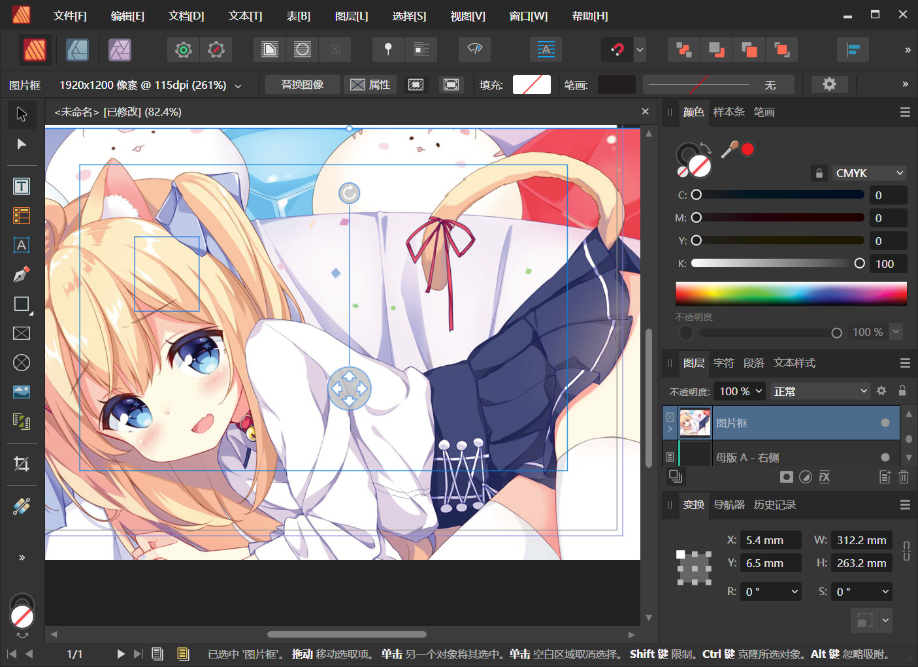Select the Move tool arrow
The width and height of the screenshot is (918, 667).
(x=22, y=114)
